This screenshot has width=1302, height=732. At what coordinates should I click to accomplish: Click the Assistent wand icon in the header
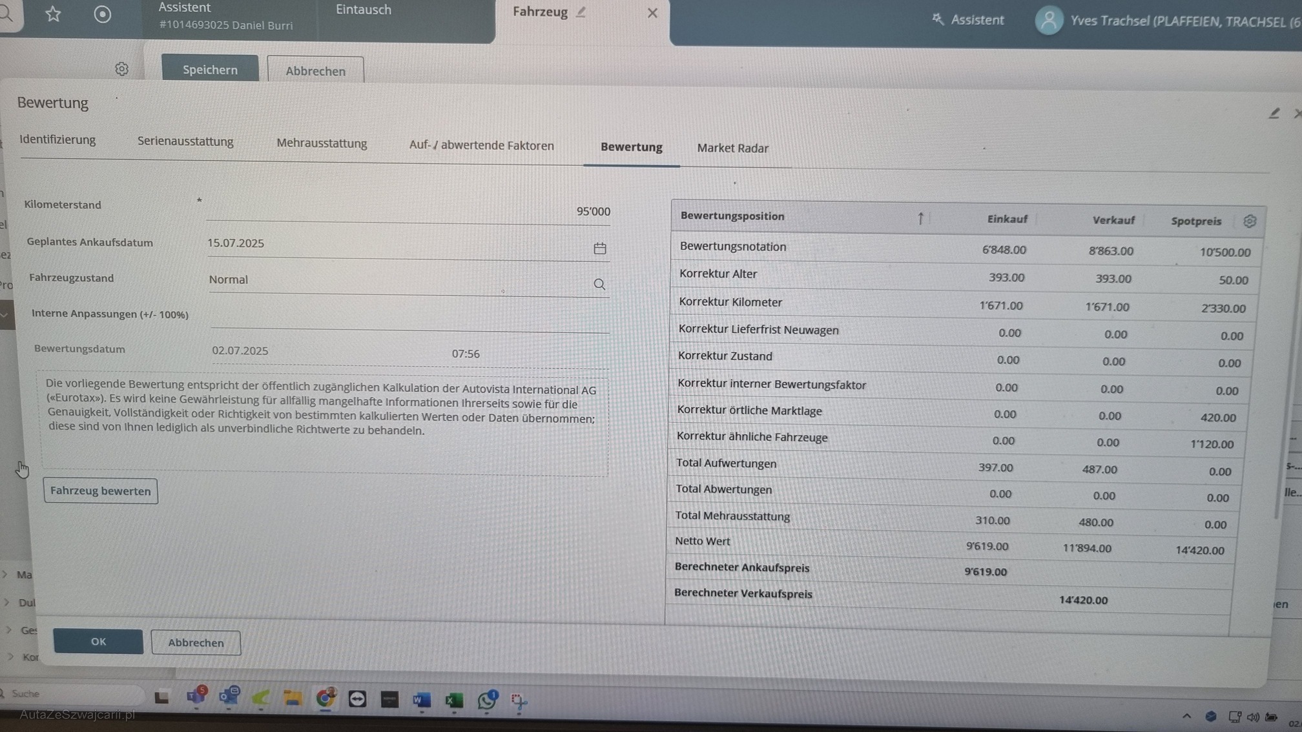937,19
